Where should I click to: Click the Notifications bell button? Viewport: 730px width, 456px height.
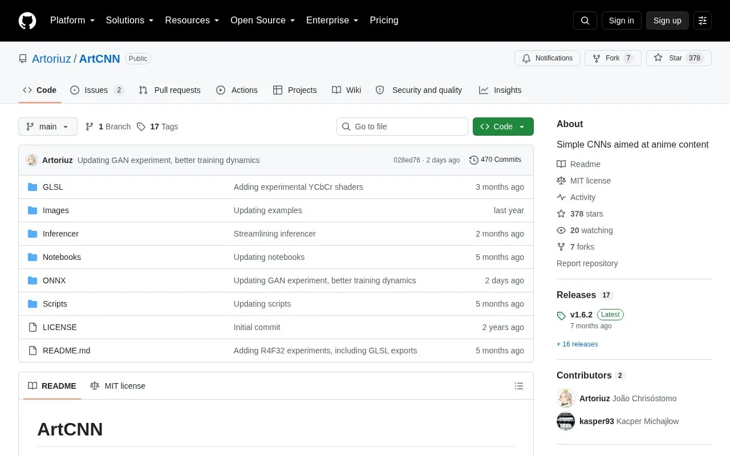[x=547, y=58]
